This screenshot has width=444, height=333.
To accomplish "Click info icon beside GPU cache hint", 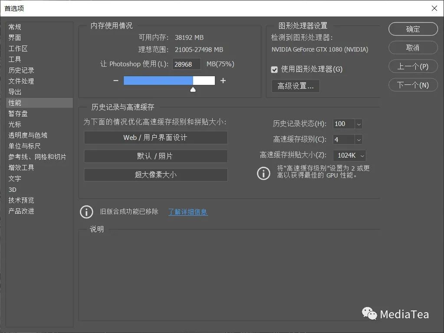I will click(x=263, y=173).
